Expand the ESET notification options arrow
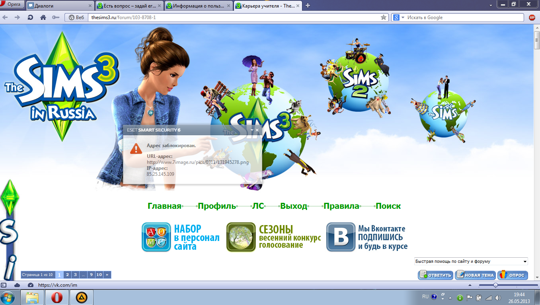This screenshot has height=305, width=540. [x=252, y=130]
